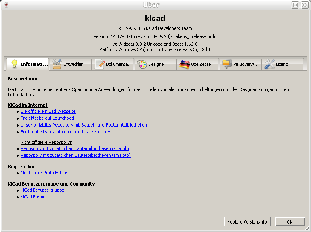Click the Version revision 8ac4790 line

pyautogui.click(x=155, y=36)
